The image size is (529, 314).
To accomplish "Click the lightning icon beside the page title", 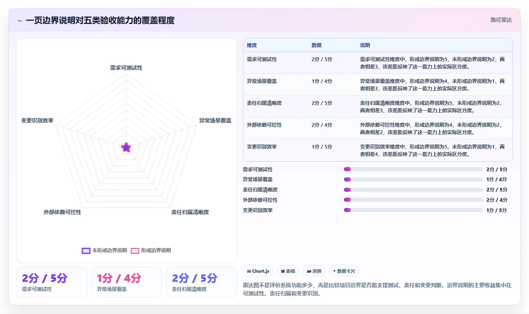I will pos(20,21).
